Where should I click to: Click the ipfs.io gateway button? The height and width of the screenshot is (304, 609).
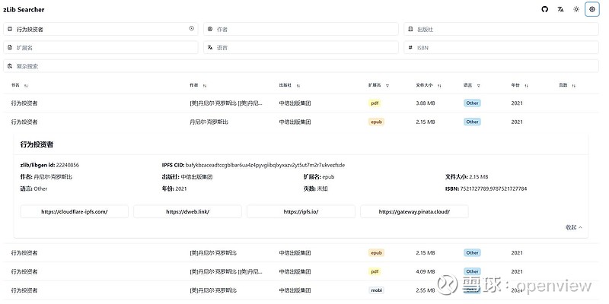click(301, 212)
